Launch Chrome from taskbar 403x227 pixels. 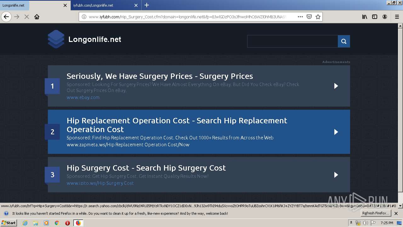57,223
